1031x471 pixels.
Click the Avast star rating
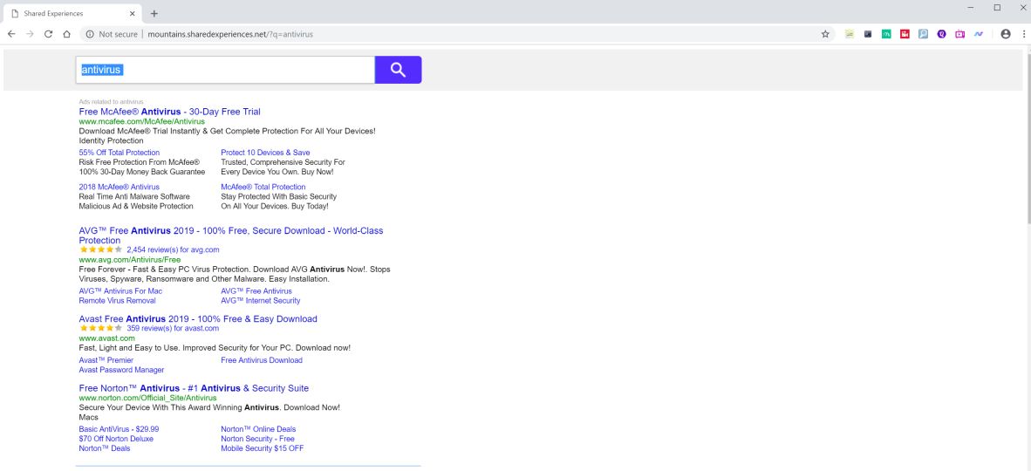point(100,328)
